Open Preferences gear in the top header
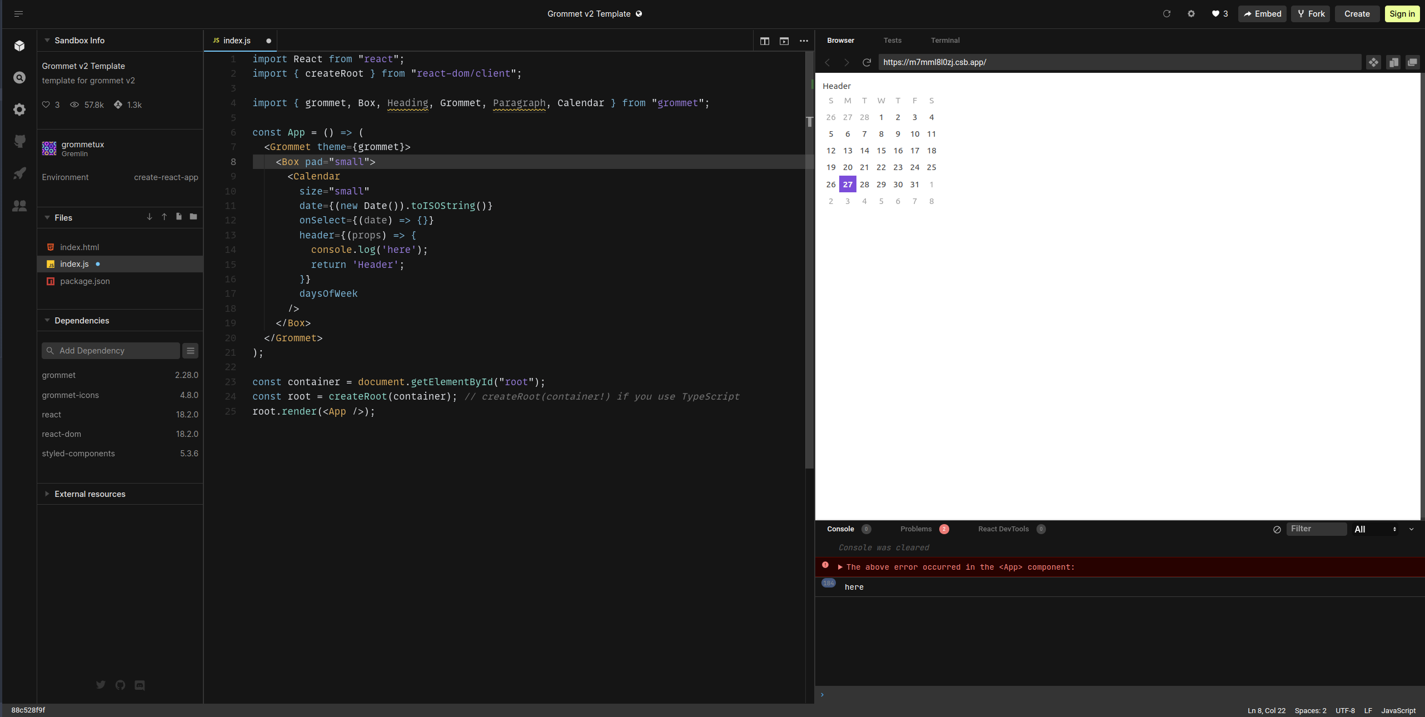This screenshot has width=1425, height=717. [1191, 14]
